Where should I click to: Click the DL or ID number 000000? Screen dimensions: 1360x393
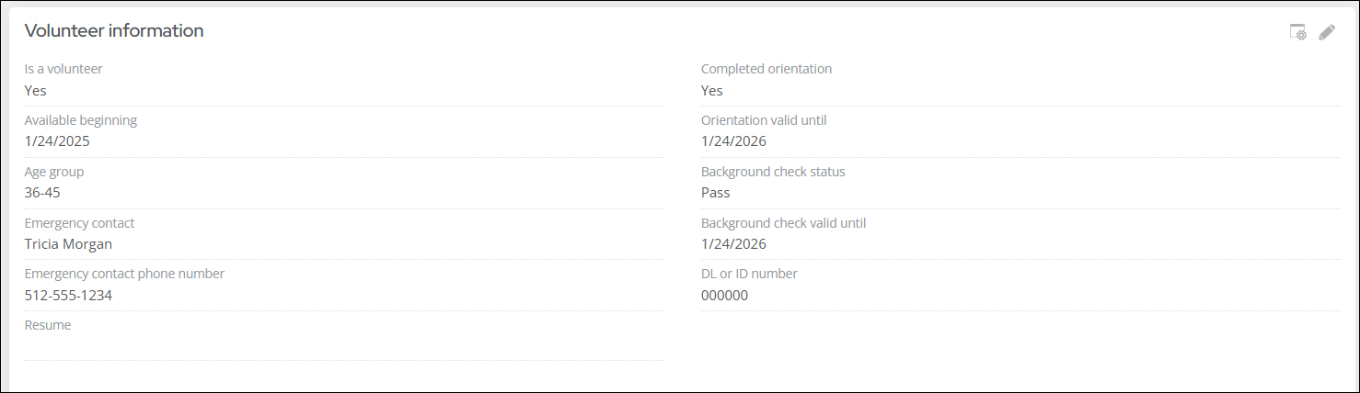724,296
